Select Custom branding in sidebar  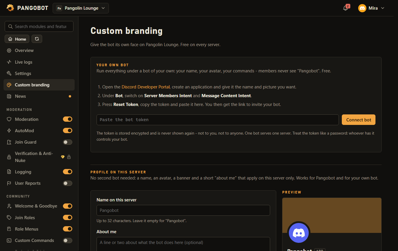39,85
